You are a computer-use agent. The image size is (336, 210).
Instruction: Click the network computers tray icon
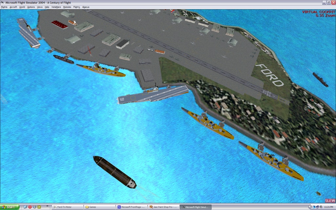click(x=317, y=207)
